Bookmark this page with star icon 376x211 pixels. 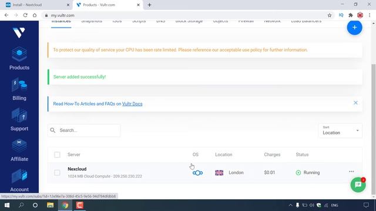point(330,15)
